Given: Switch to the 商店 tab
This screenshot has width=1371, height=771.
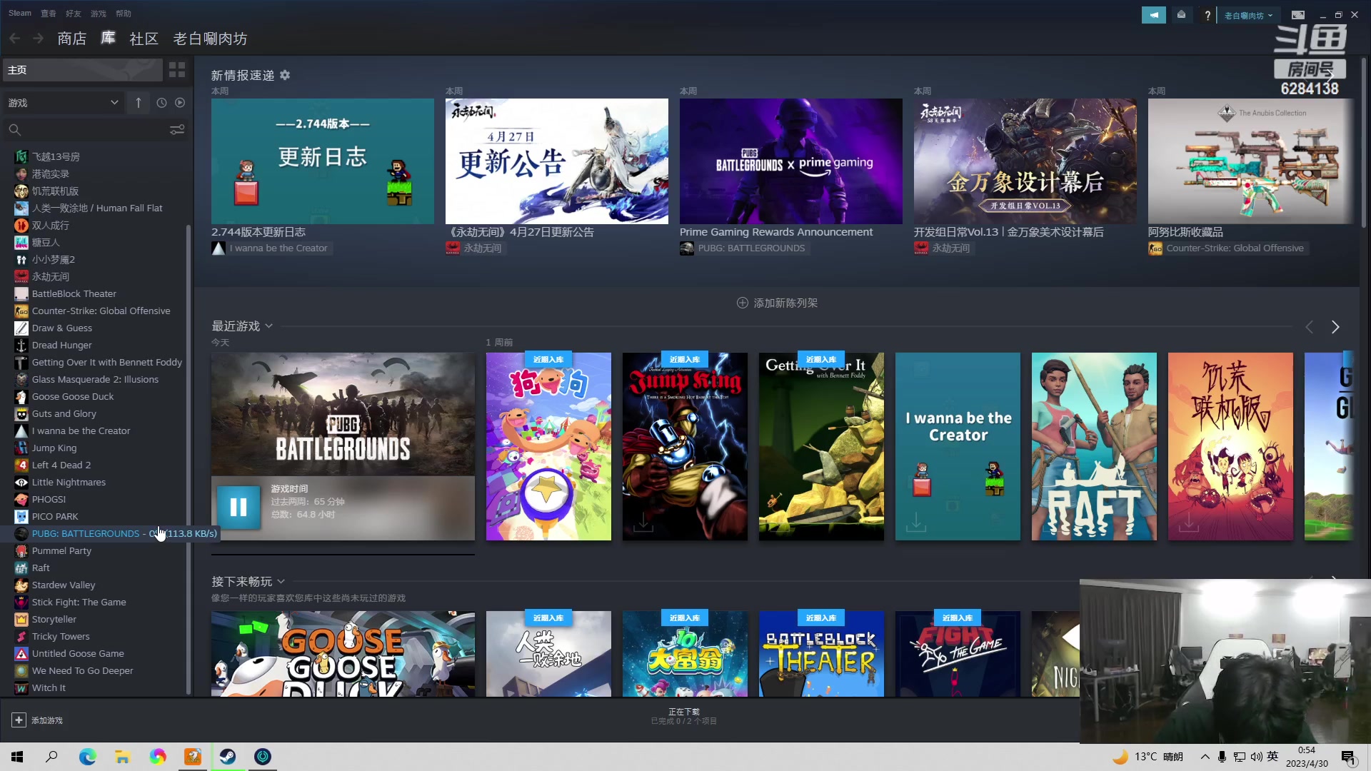Looking at the screenshot, I should (x=72, y=39).
